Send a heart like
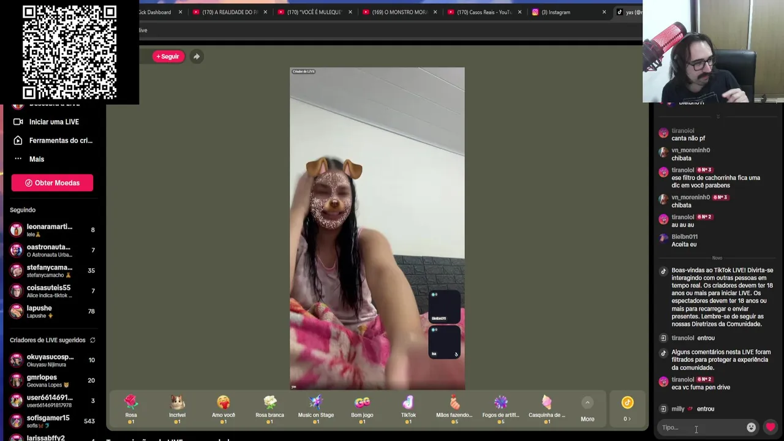Viewport: 784px width, 441px height. (x=771, y=428)
